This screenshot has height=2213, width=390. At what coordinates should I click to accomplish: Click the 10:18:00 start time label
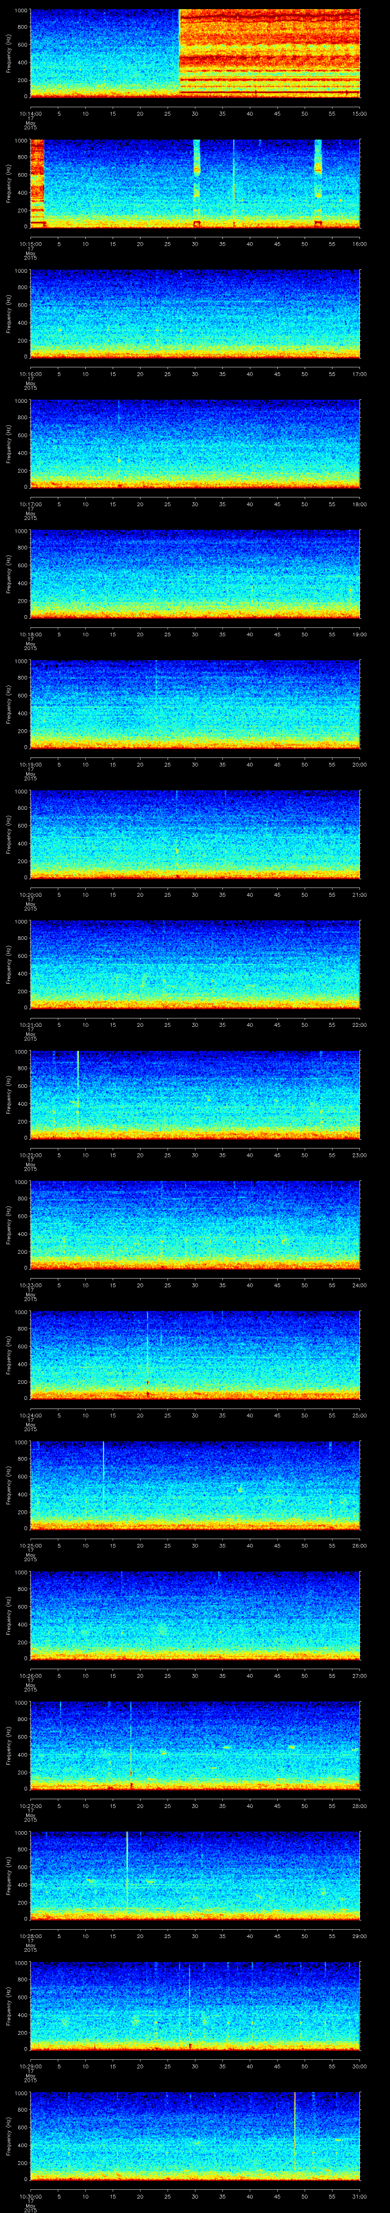(31, 634)
